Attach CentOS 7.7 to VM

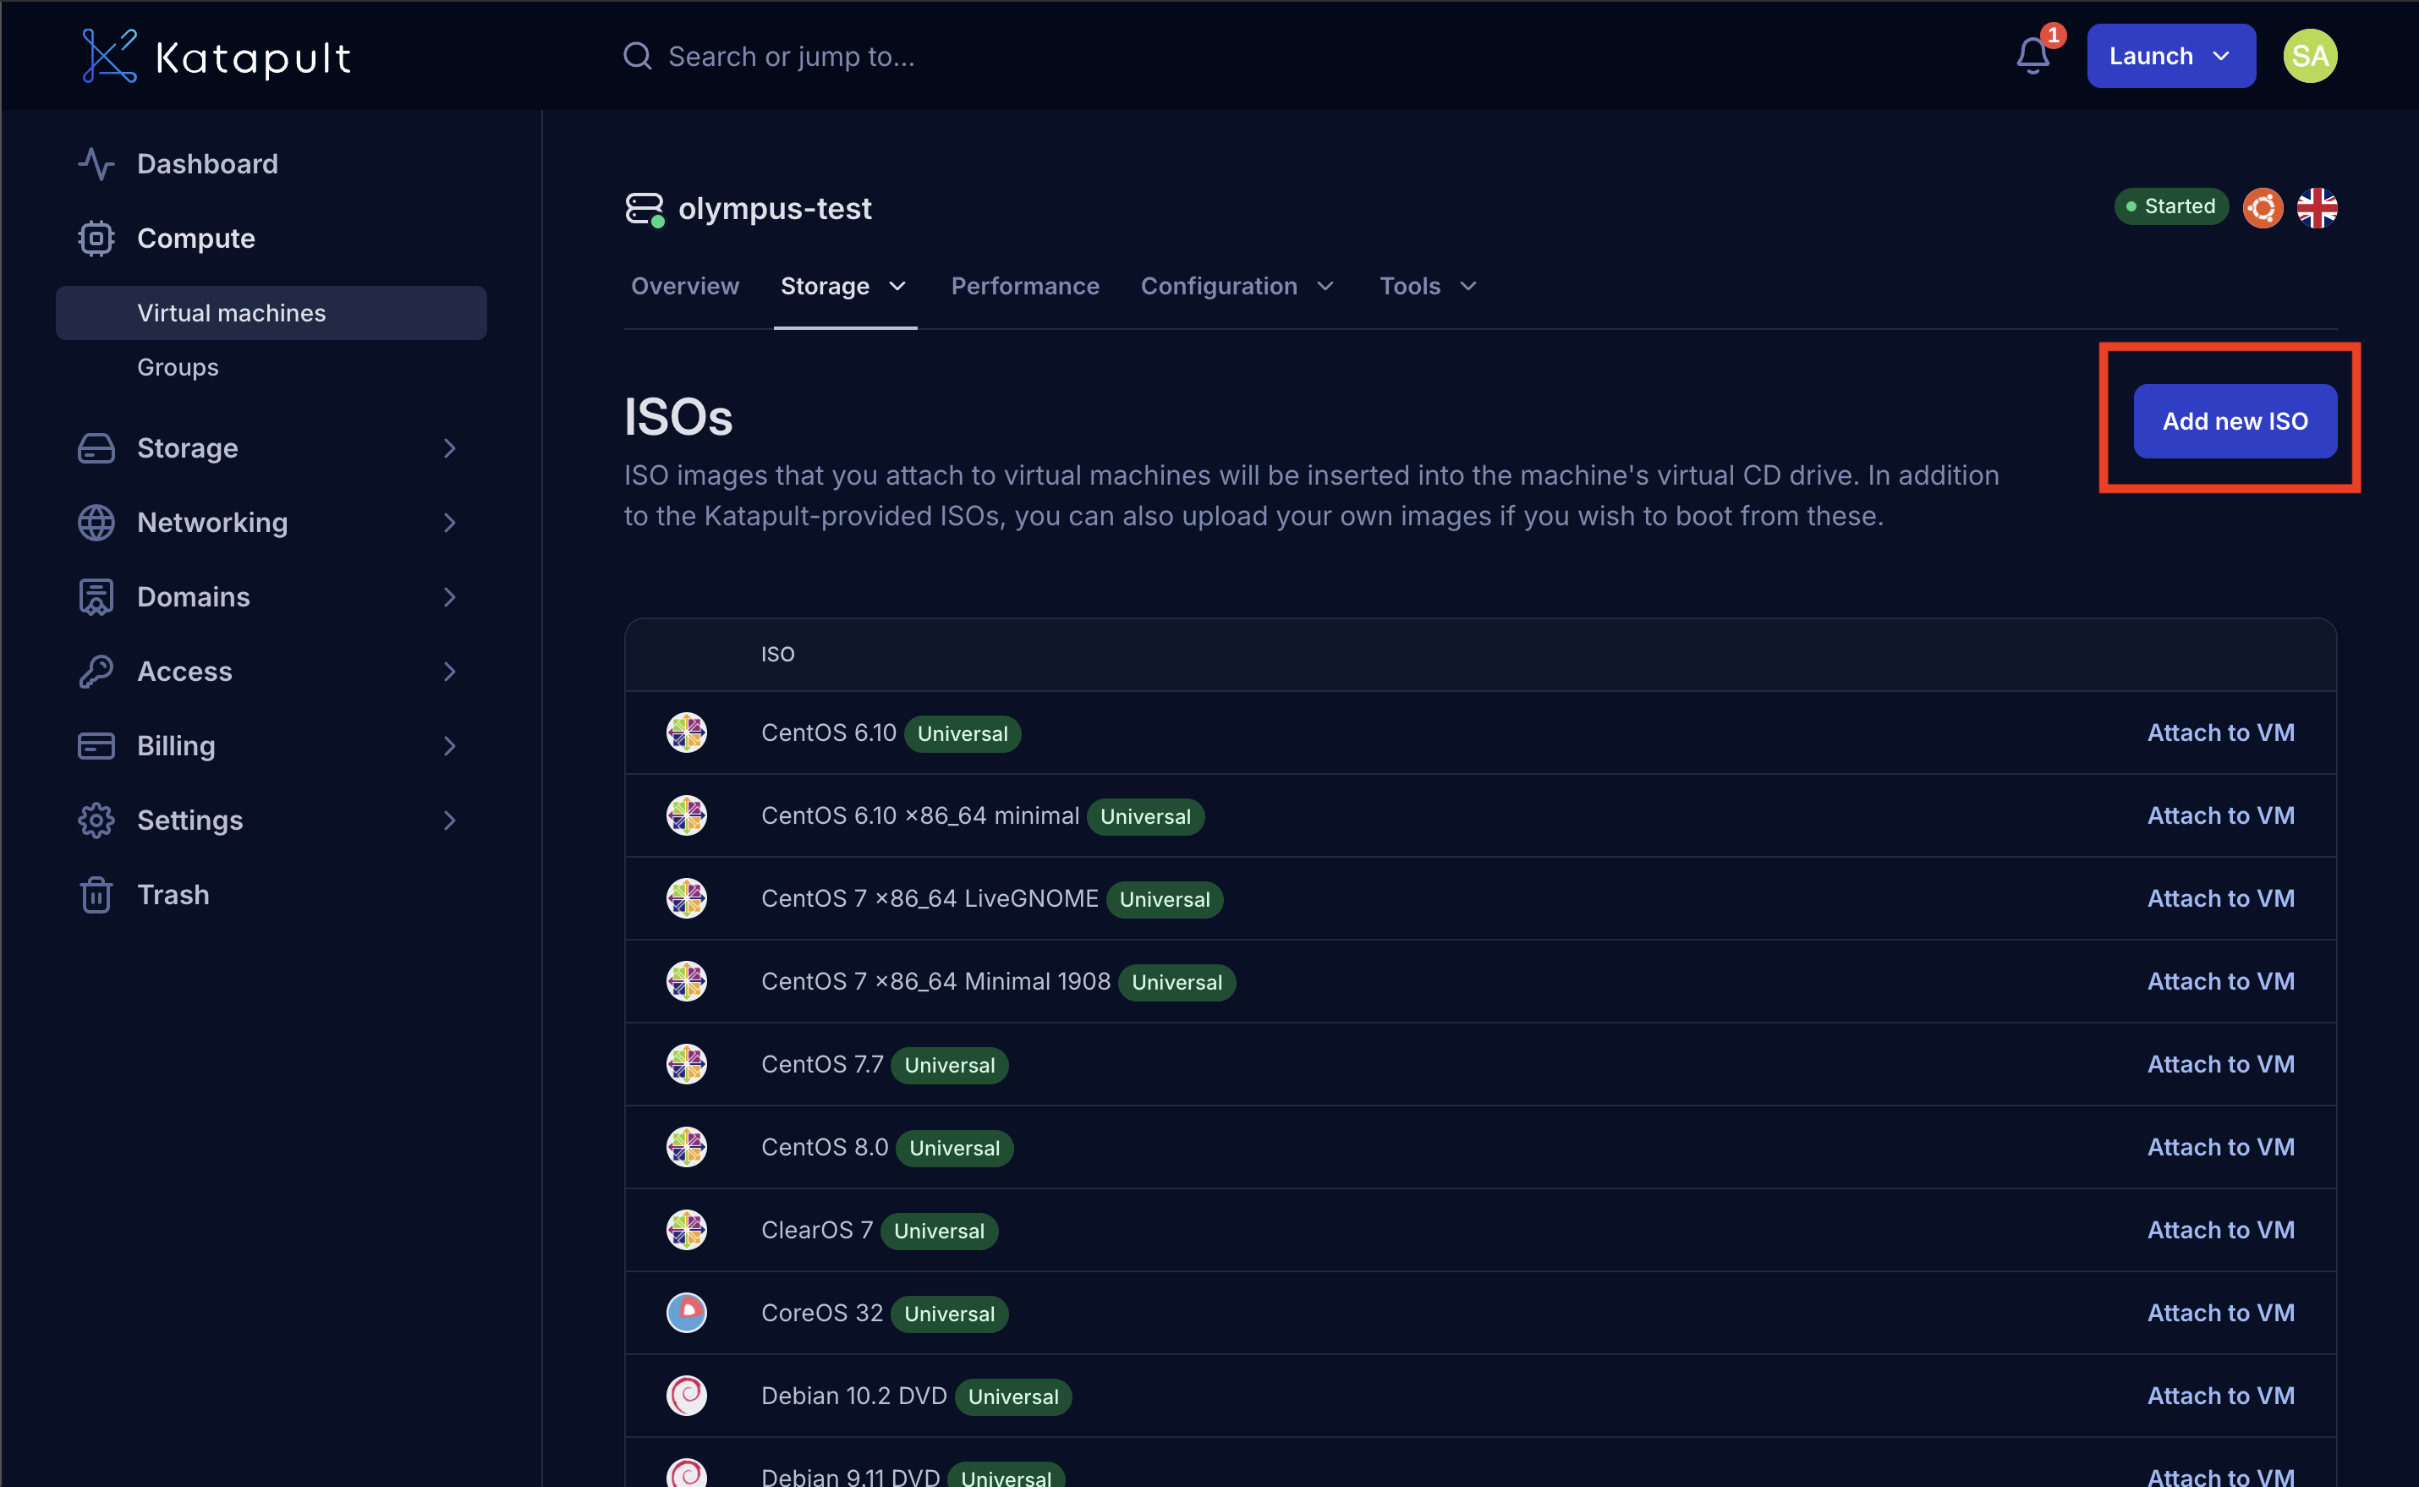(2220, 1064)
